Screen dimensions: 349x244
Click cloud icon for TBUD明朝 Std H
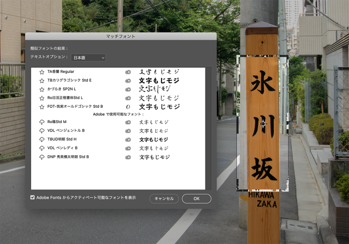tap(42, 140)
